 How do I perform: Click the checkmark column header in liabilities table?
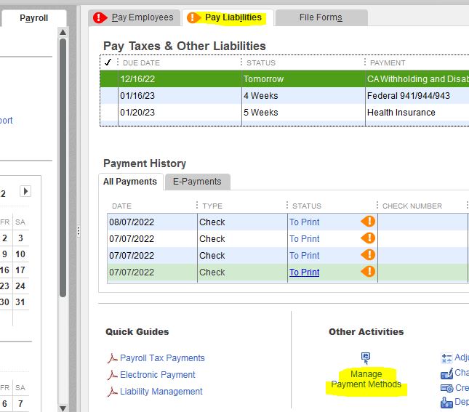tap(108, 62)
